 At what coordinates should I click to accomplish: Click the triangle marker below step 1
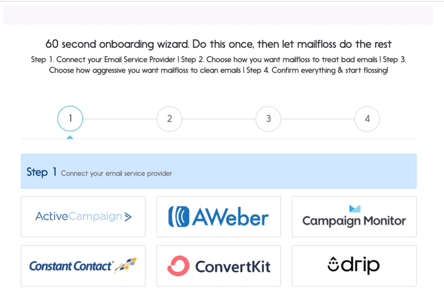(70, 137)
